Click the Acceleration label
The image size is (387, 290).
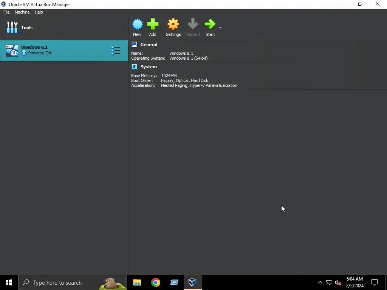pyautogui.click(x=143, y=85)
